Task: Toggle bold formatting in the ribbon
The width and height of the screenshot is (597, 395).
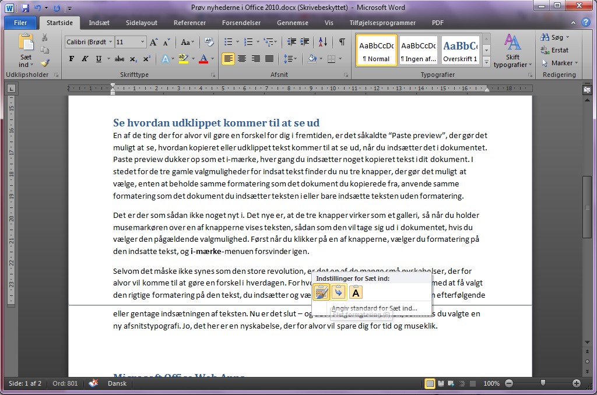Action: (x=71, y=58)
